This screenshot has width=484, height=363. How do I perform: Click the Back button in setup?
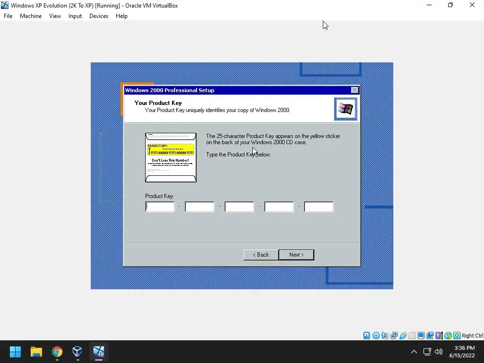pyautogui.click(x=261, y=255)
